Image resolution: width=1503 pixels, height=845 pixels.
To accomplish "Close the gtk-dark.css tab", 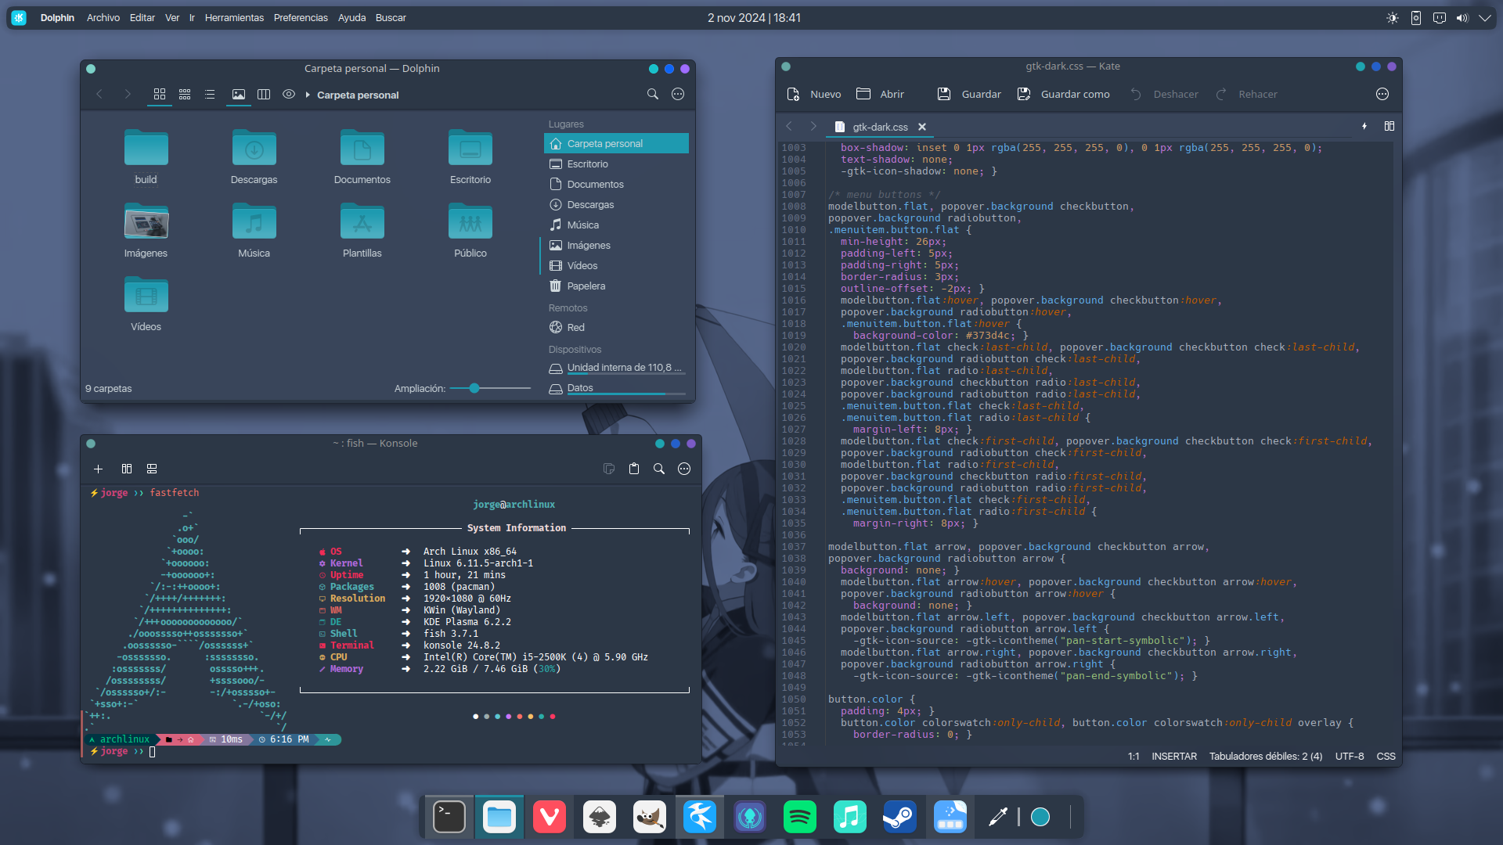I will (x=922, y=127).
